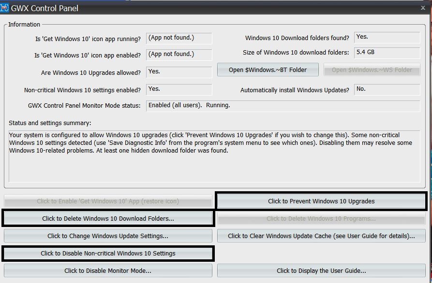Click the Monitor Mode status field
432x283 pixels.
(x=283, y=105)
